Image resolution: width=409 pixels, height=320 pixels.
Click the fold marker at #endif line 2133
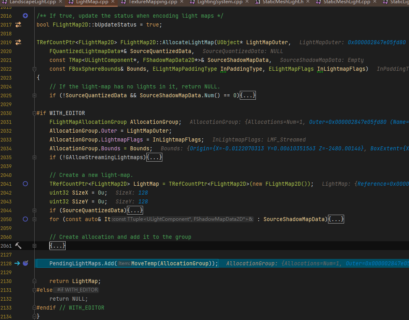[34, 308]
